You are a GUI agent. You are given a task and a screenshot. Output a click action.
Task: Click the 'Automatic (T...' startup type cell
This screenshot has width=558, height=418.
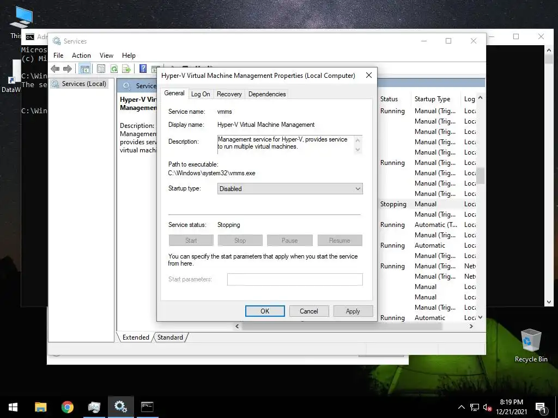tap(435, 225)
